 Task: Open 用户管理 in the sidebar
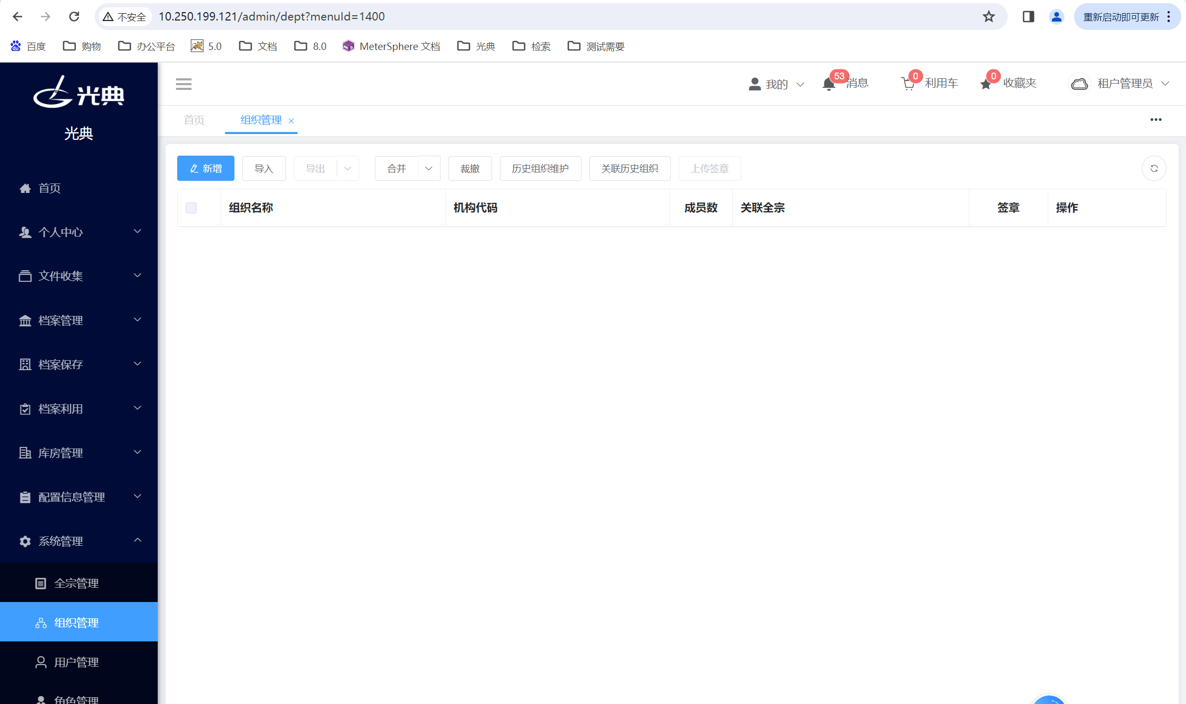tap(79, 662)
